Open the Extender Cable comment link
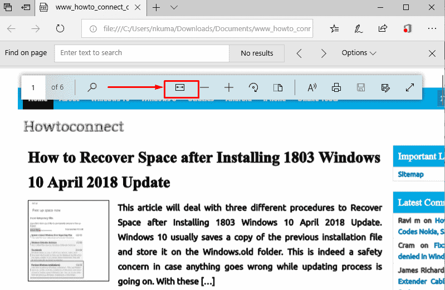Viewport: 445px width, 290px height. [421, 281]
